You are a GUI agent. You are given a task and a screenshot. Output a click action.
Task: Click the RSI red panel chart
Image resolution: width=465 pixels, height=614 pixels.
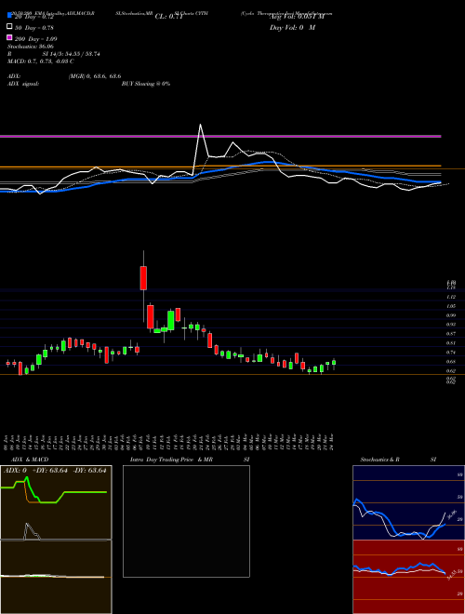[x=408, y=577]
